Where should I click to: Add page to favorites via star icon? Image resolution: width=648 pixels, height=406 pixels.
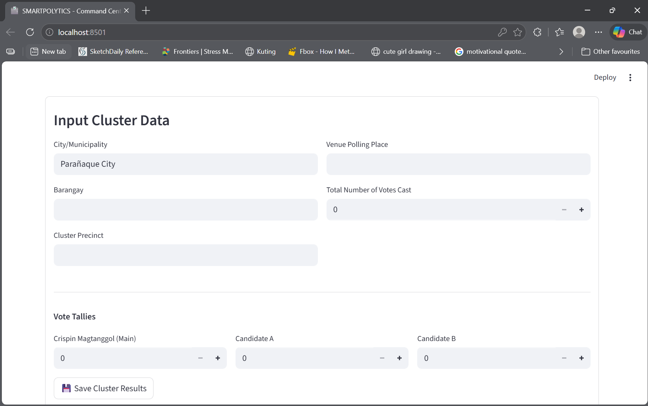tap(518, 32)
